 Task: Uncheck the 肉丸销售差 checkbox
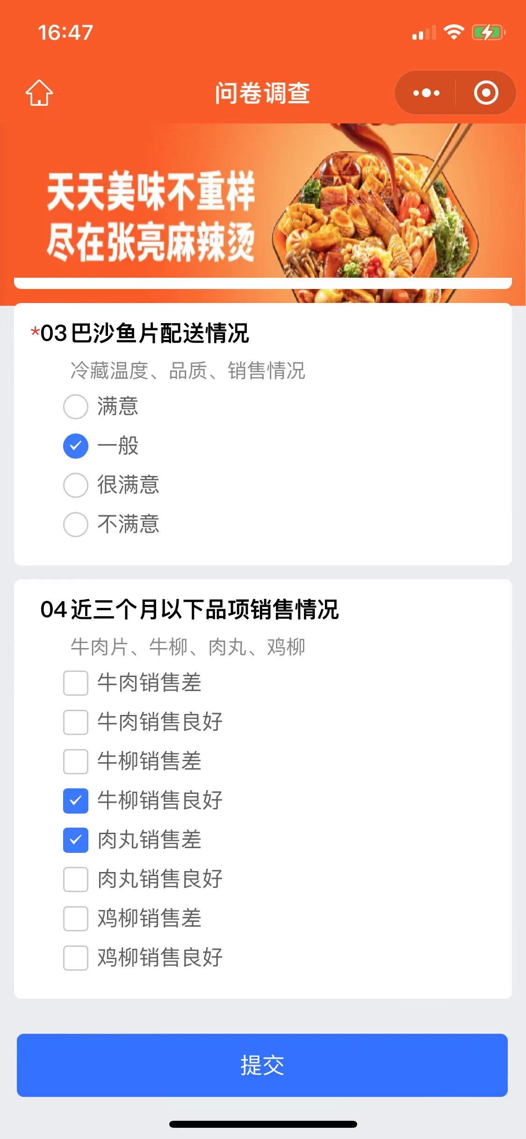pyautogui.click(x=76, y=840)
